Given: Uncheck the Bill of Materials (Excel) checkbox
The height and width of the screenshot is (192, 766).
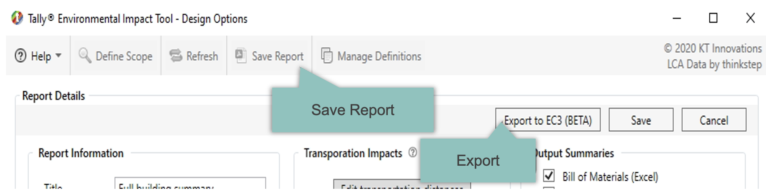Looking at the screenshot, I should [x=549, y=175].
